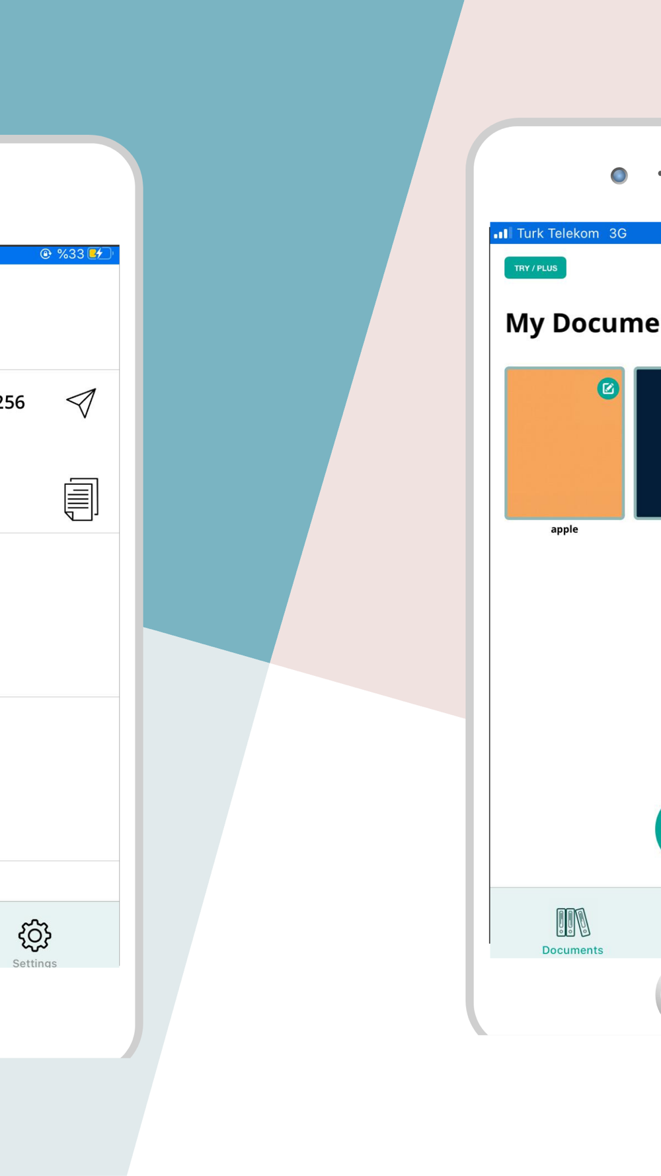Tap the signal strength bars icon
Viewport: 661px width, 1176px height.
502,233
